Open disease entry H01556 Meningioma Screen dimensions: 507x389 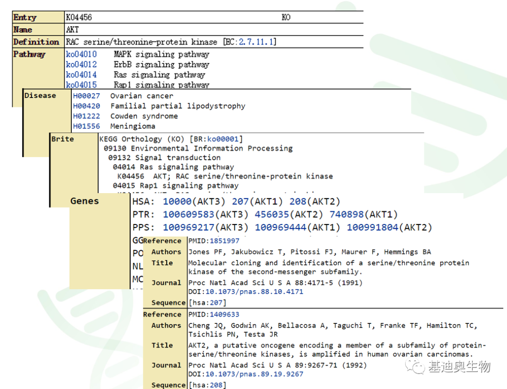coord(86,126)
